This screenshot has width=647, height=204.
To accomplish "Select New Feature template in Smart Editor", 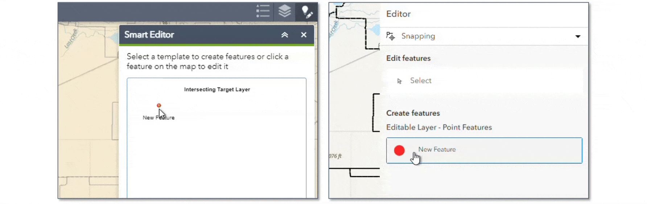I will [x=158, y=111].
